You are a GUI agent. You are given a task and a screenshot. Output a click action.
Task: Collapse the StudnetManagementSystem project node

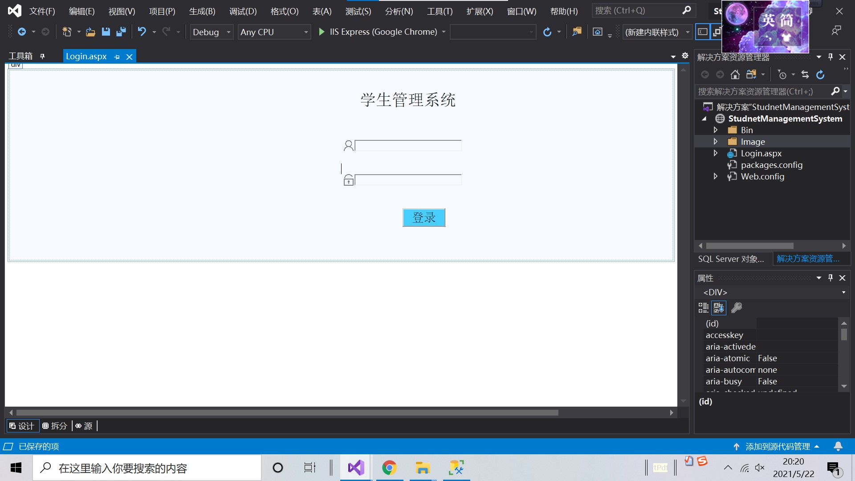[x=704, y=118]
